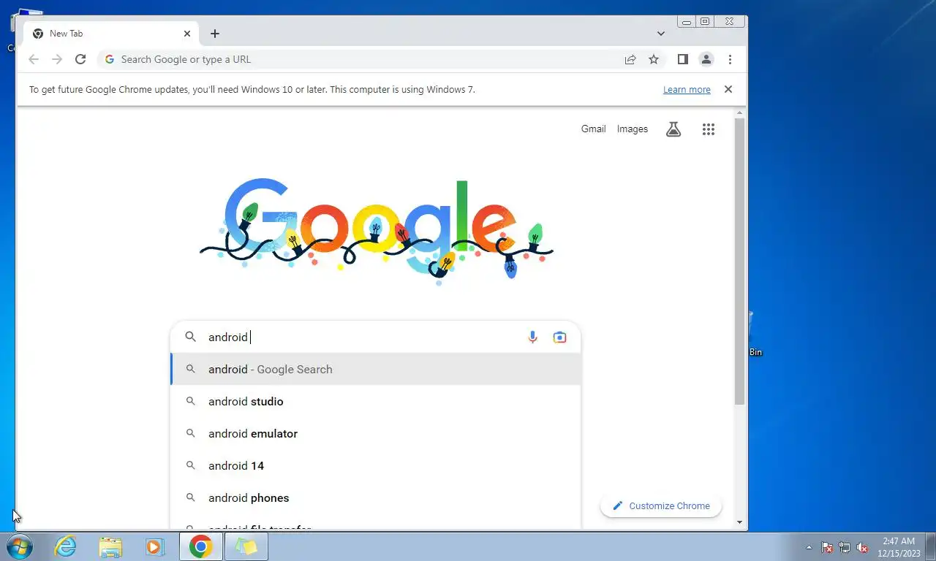Open a new tab with plus button
The height and width of the screenshot is (561, 936).
pyautogui.click(x=214, y=34)
